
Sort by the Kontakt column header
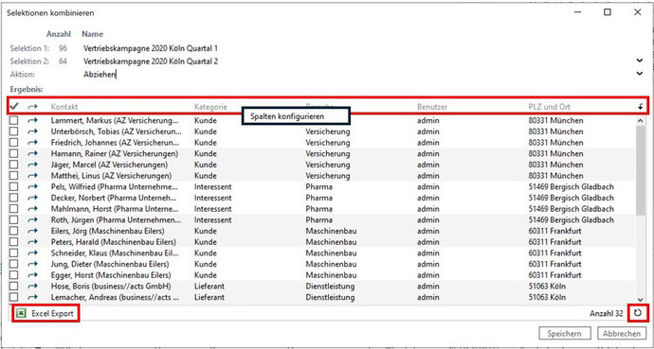point(64,107)
